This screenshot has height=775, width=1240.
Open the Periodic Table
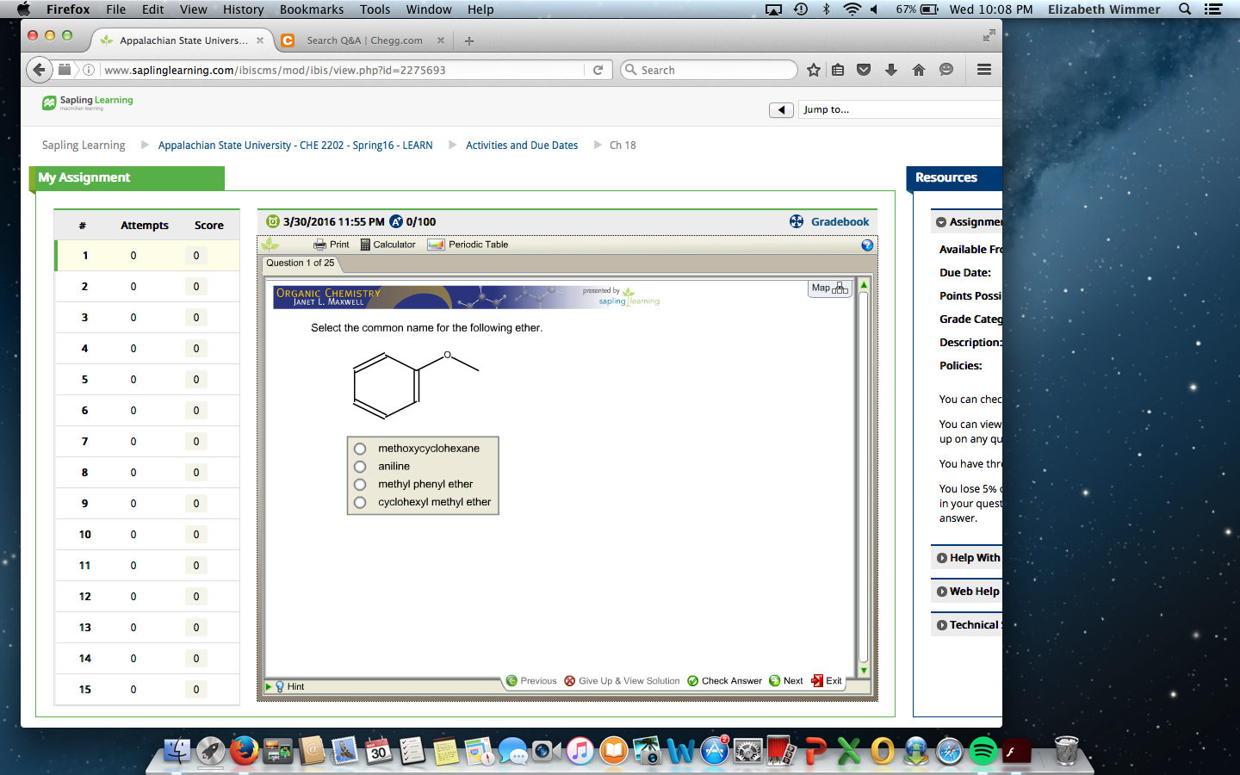point(468,245)
